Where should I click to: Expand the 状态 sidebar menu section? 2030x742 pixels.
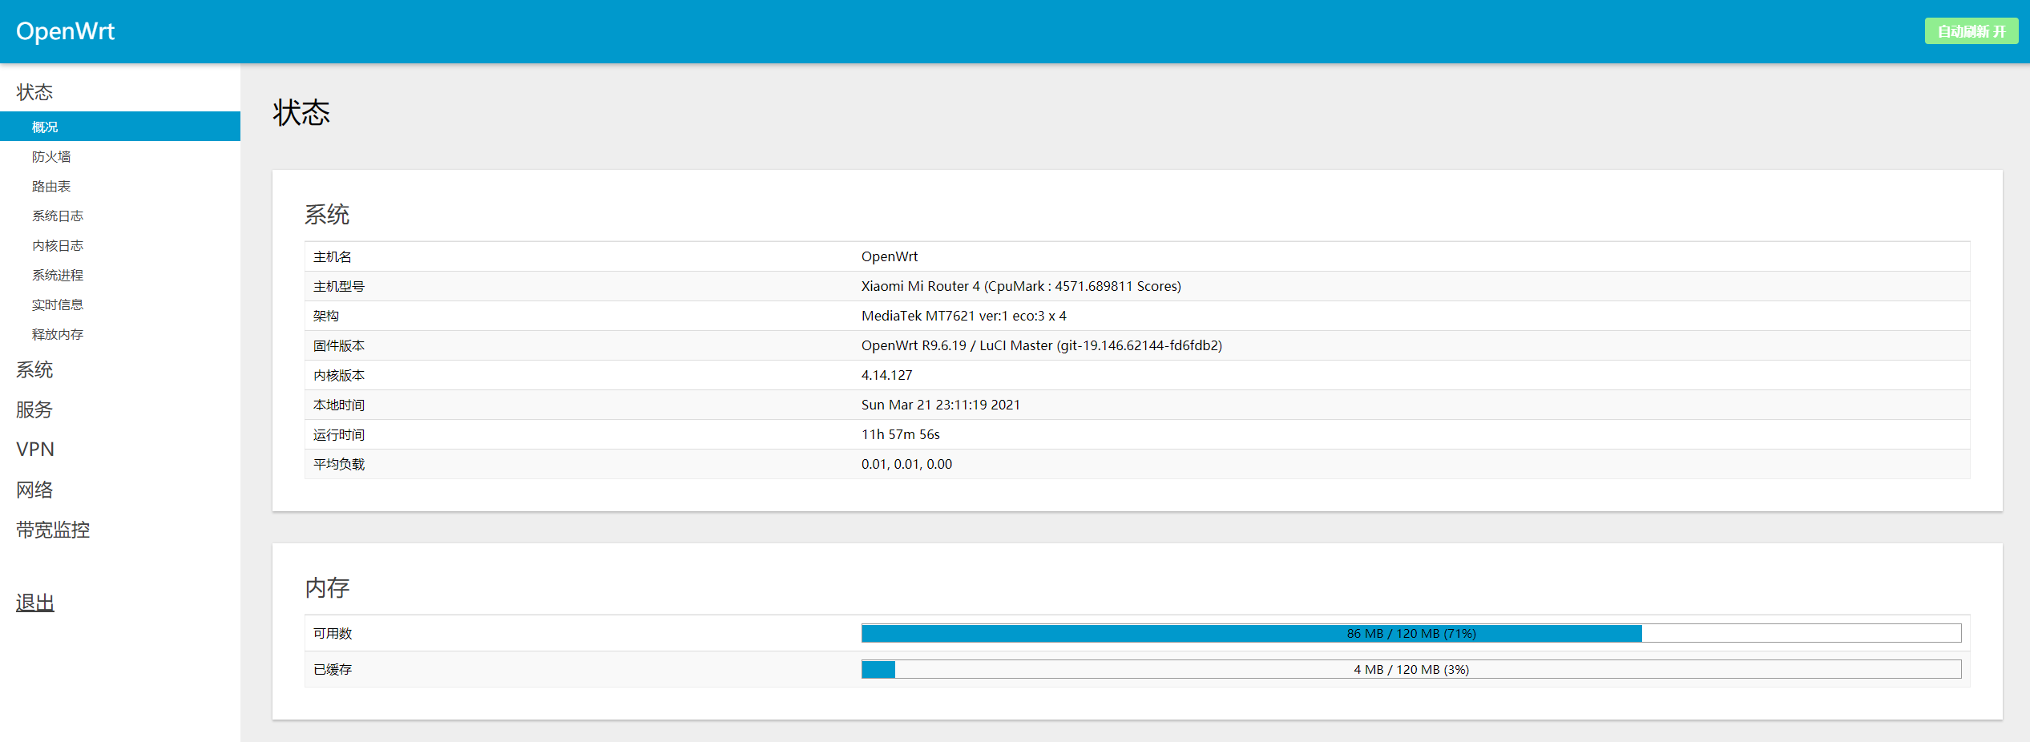(34, 92)
